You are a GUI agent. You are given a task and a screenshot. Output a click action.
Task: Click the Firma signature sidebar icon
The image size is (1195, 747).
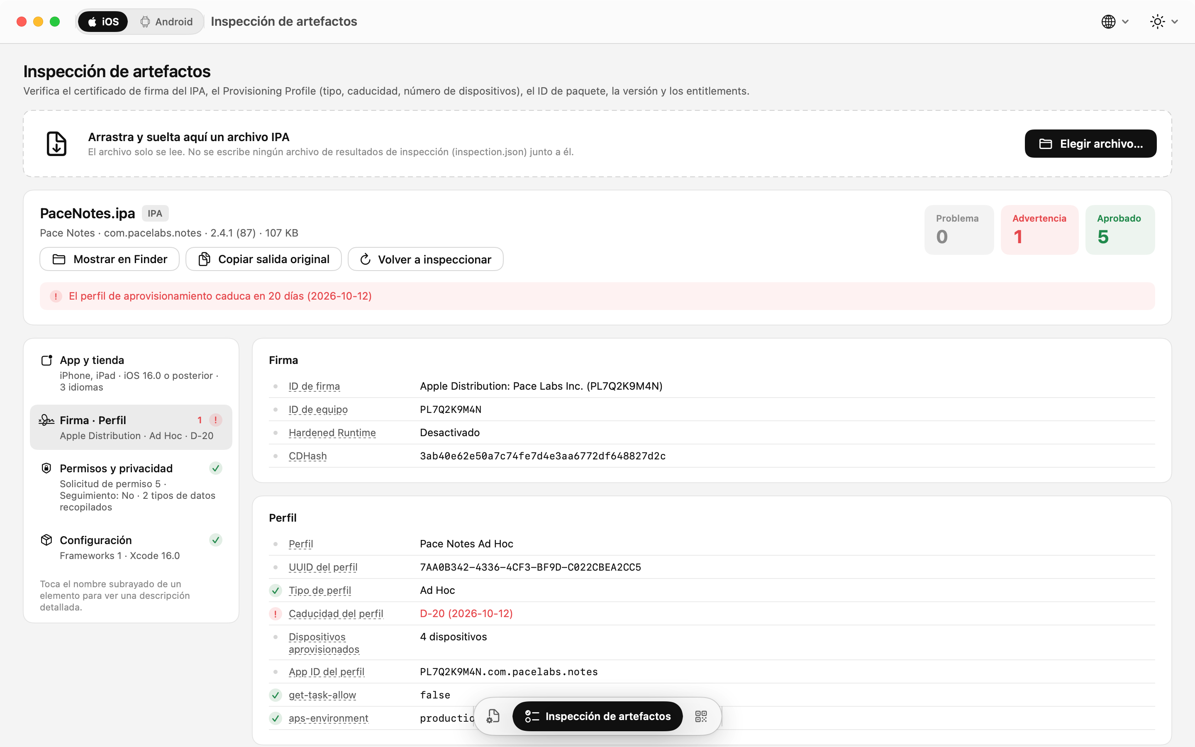(x=46, y=420)
